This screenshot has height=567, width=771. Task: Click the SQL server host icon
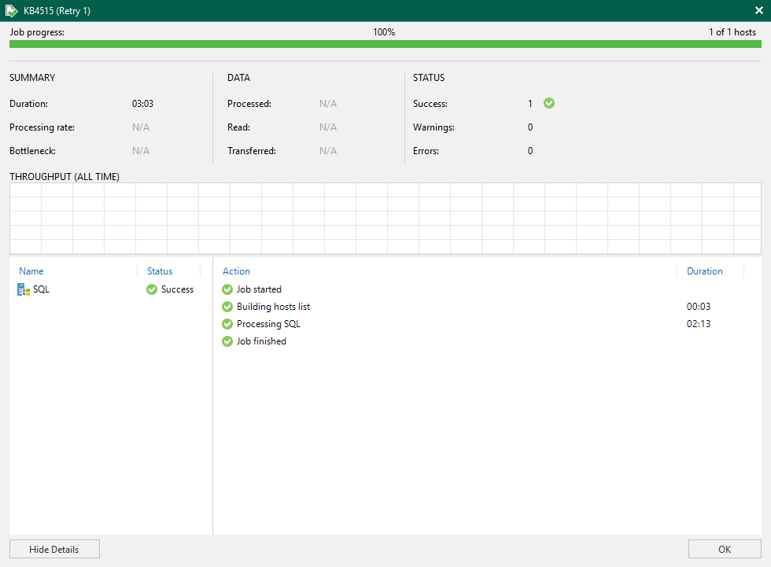(x=23, y=289)
